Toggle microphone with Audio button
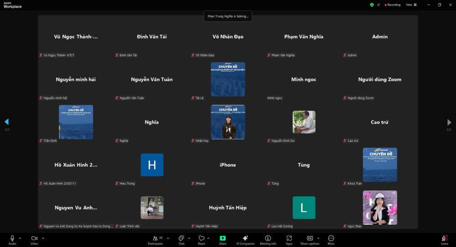This screenshot has width=456, height=247. tap(12, 239)
